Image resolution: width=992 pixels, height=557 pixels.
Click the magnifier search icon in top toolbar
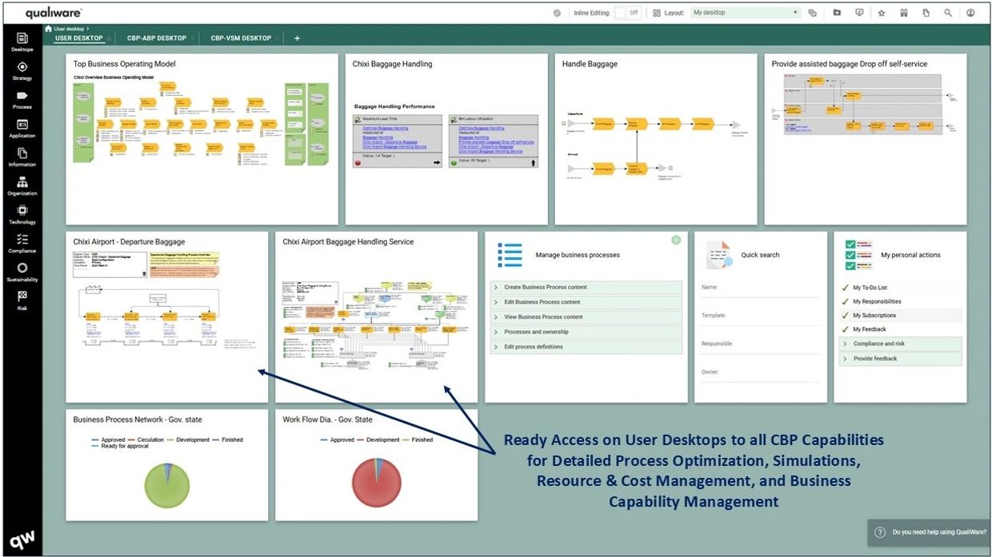[x=948, y=13]
